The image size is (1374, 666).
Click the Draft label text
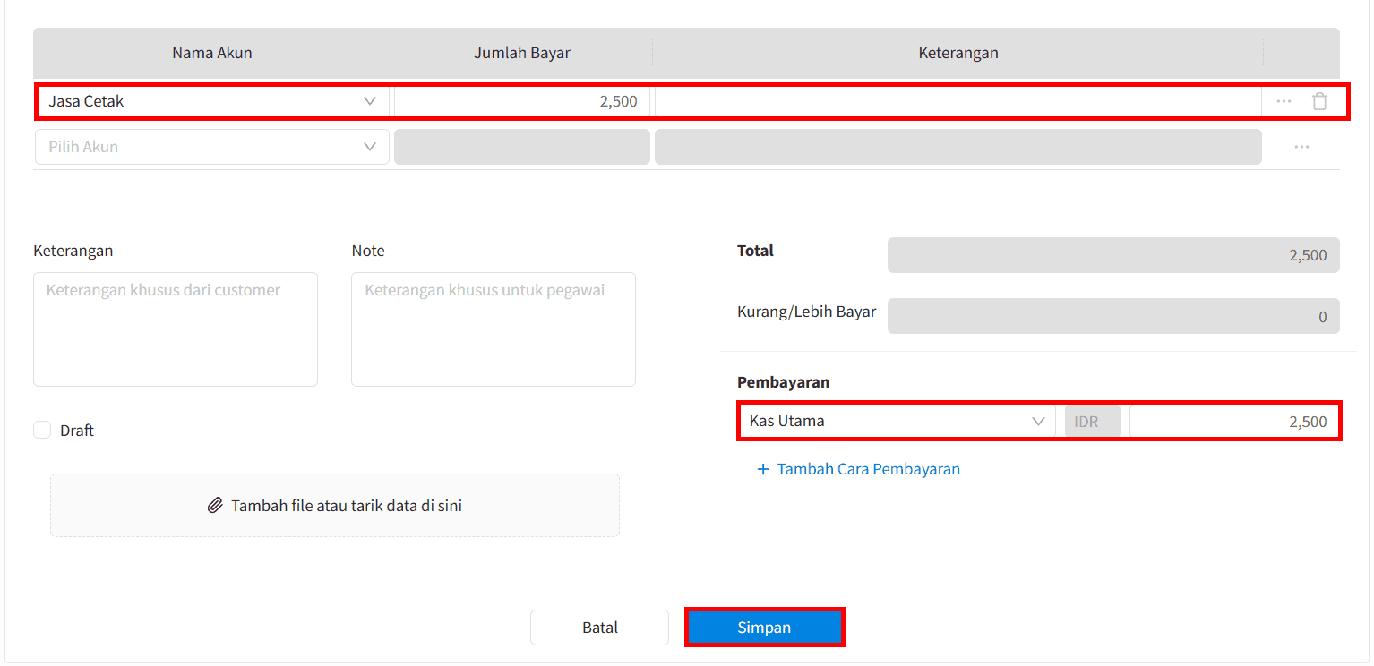[77, 431]
